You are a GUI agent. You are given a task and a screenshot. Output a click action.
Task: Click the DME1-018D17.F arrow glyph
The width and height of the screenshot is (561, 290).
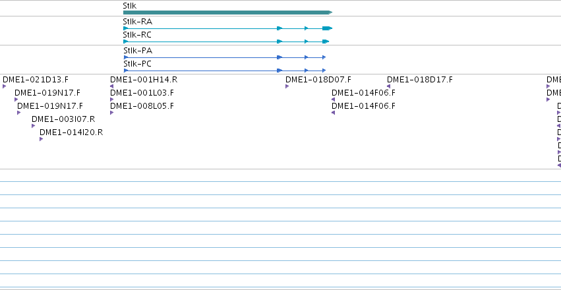coord(388,86)
